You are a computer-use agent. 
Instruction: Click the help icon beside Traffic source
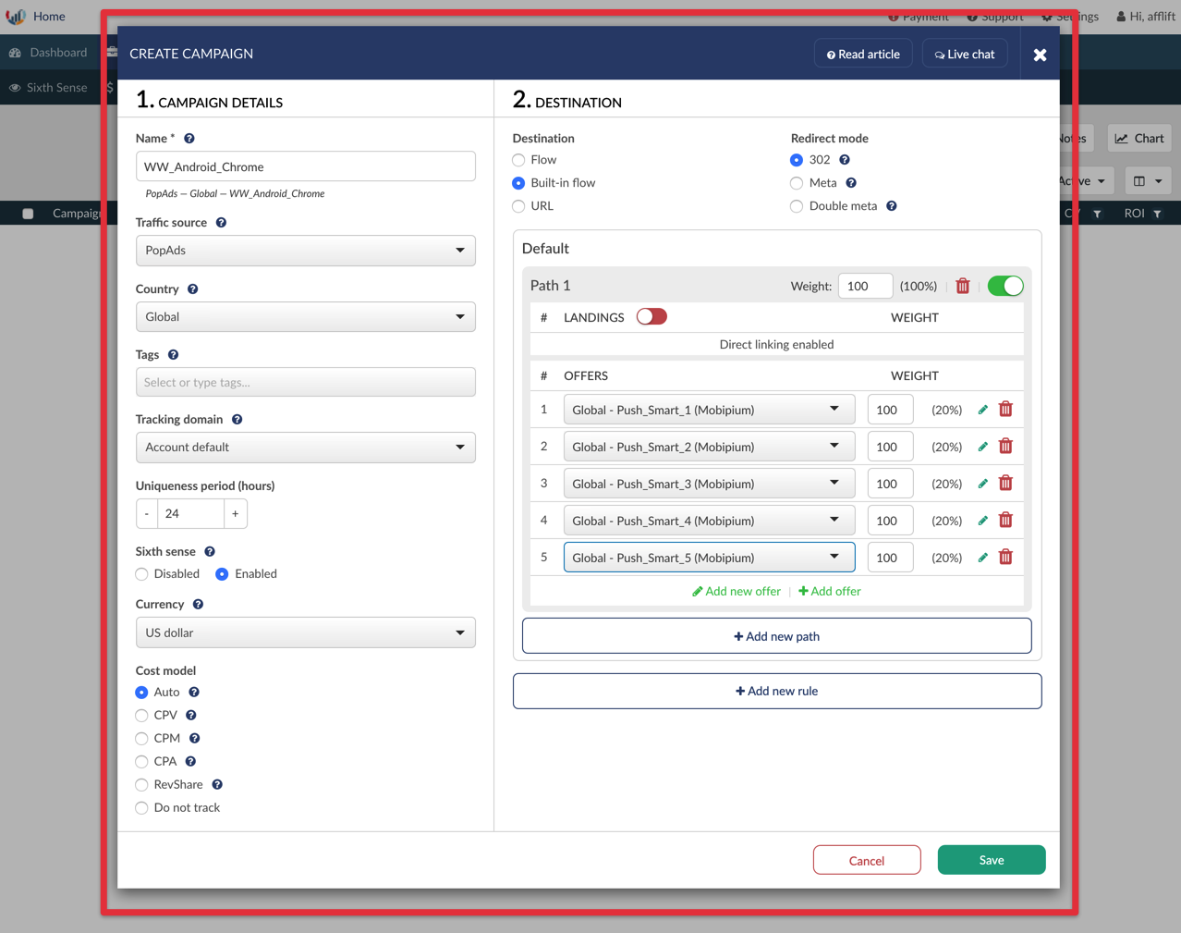[x=221, y=223]
